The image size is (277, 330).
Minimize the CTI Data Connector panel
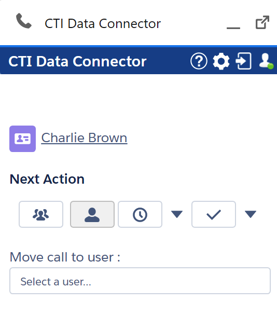coord(233,27)
